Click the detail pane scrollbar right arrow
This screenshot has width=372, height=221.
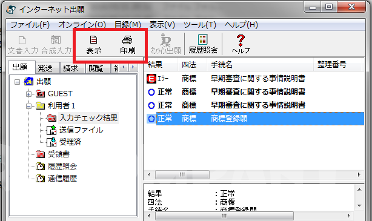point(348,216)
